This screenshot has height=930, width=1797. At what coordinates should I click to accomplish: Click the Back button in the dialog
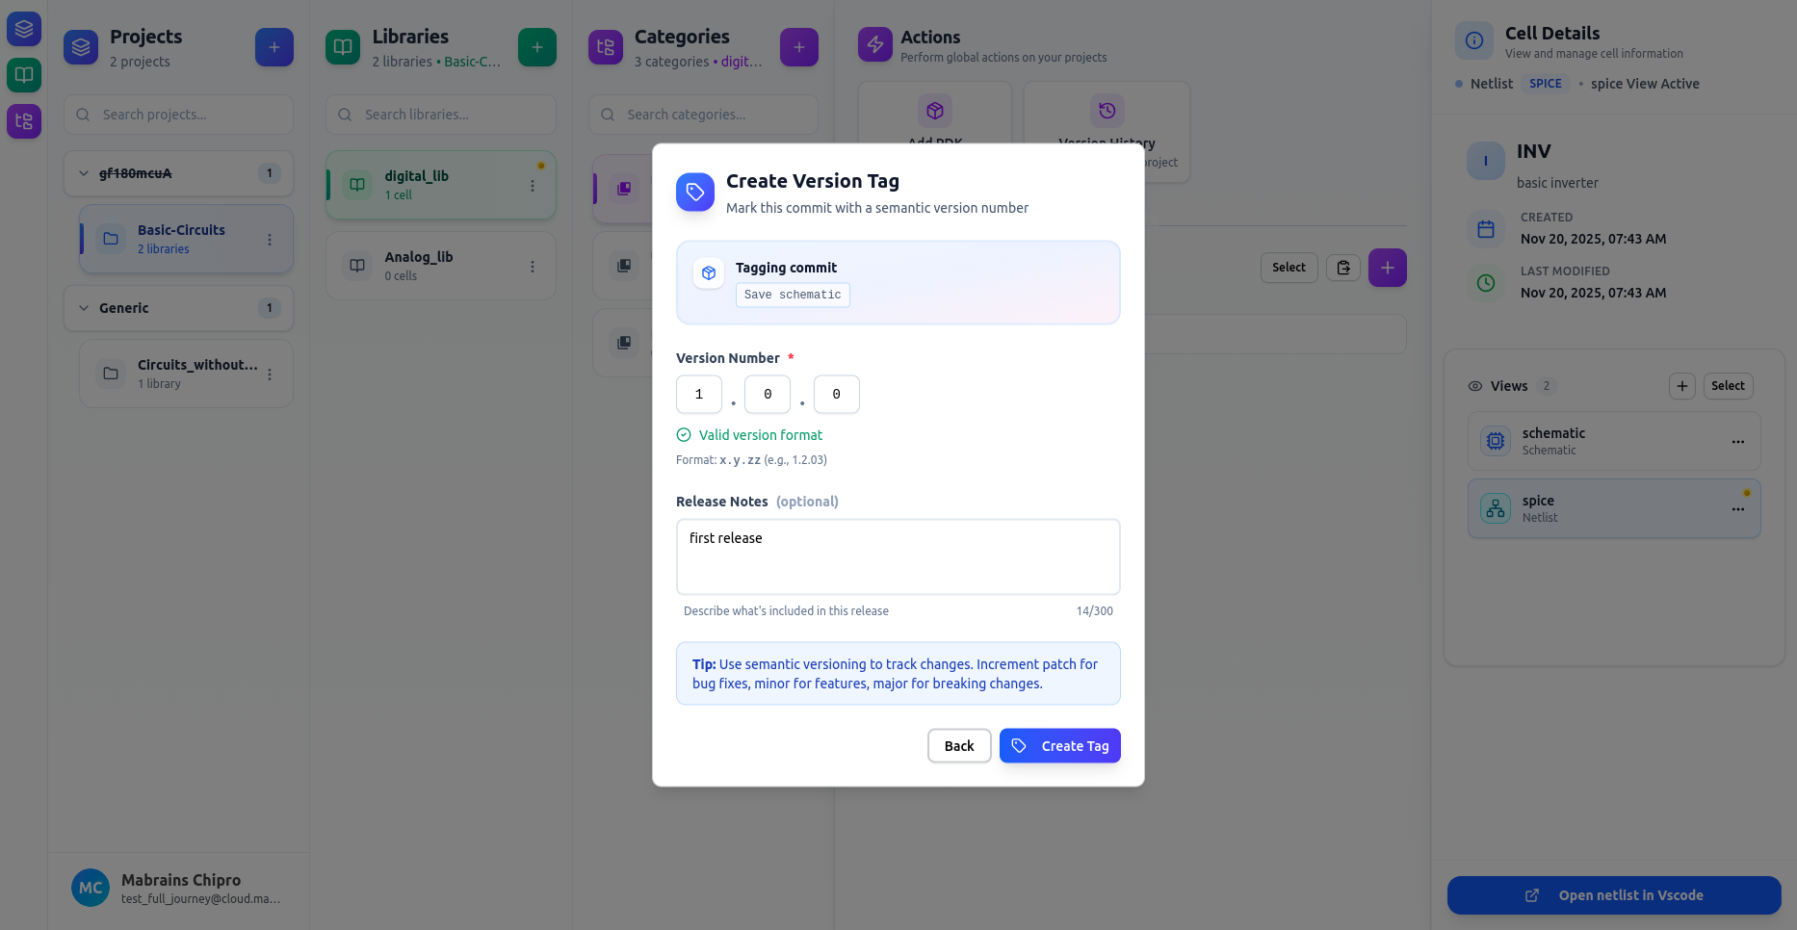pyautogui.click(x=958, y=745)
